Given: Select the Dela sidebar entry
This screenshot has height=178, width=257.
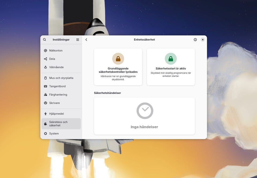Looking at the screenshot, I should [x=61, y=59].
